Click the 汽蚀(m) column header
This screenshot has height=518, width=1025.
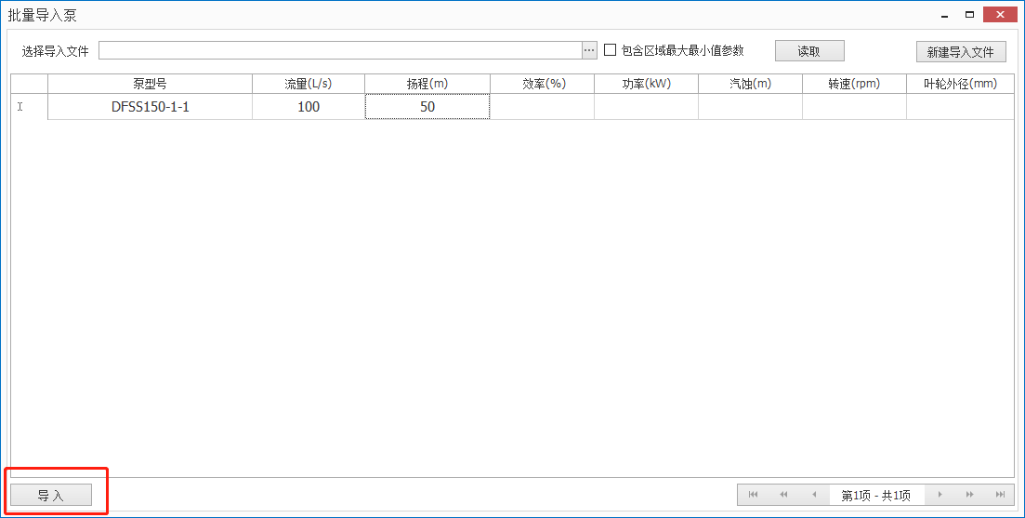[751, 84]
